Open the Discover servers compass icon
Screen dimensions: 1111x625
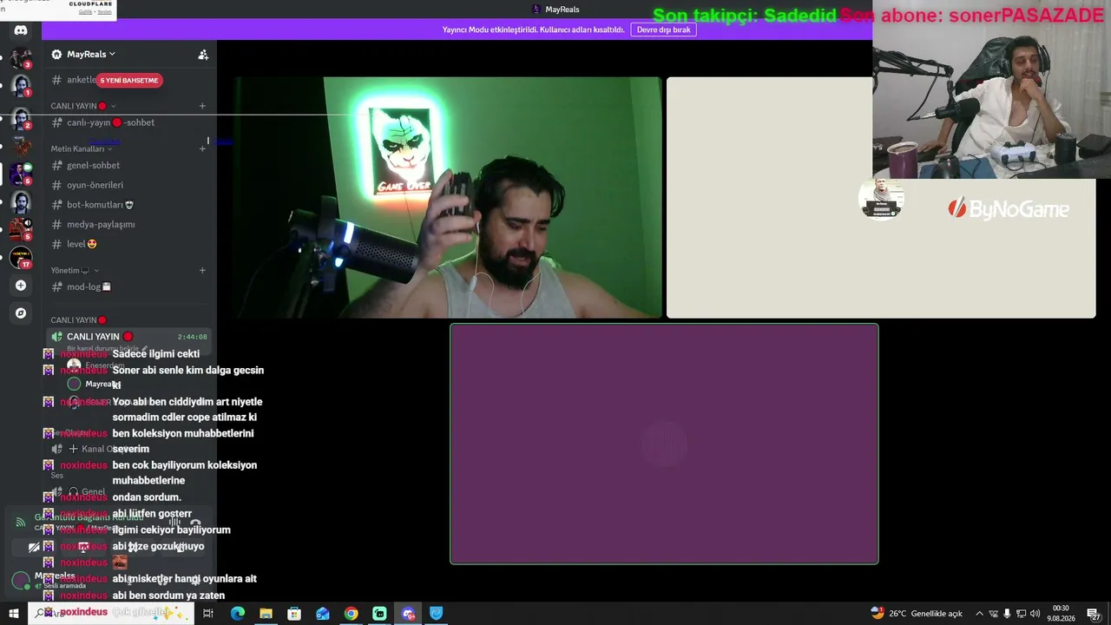point(21,312)
